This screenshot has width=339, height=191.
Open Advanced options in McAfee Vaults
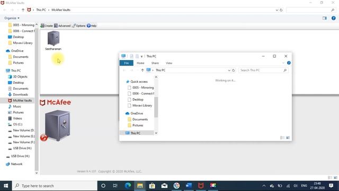point(63,26)
